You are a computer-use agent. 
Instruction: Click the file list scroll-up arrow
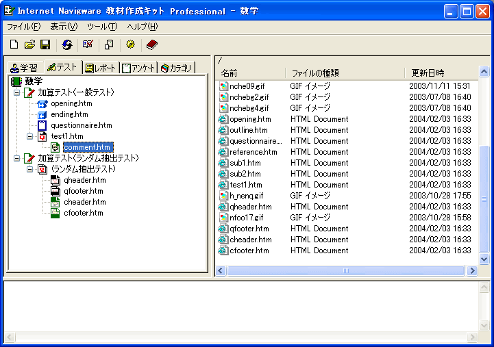pos(484,72)
